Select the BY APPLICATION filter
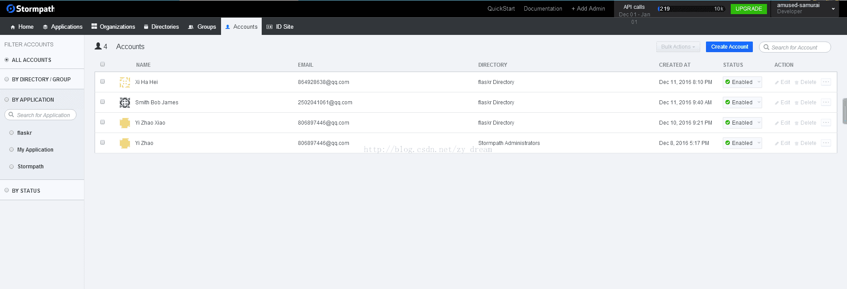This screenshot has height=289, width=847. (29, 100)
